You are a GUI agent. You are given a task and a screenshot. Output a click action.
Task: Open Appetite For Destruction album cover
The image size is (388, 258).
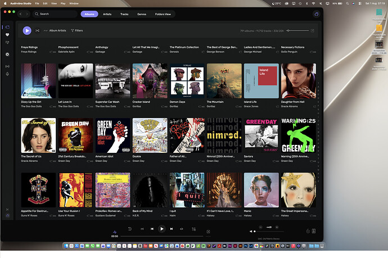(38, 190)
